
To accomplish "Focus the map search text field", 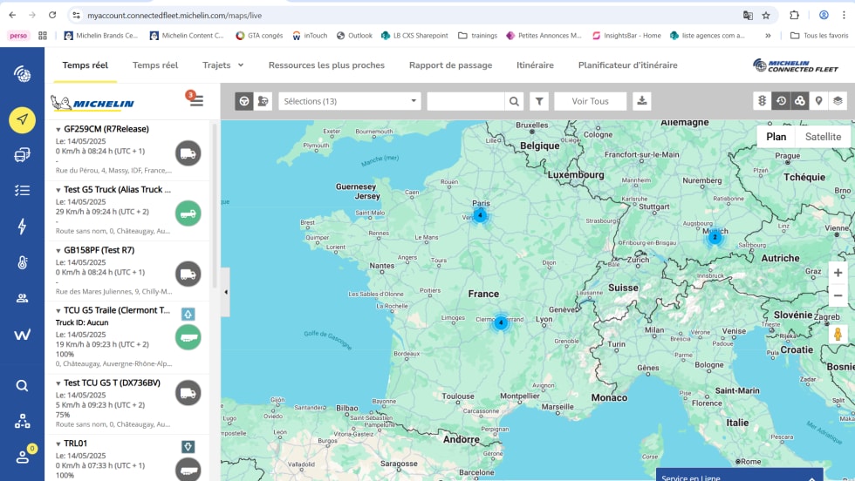I will 466,101.
